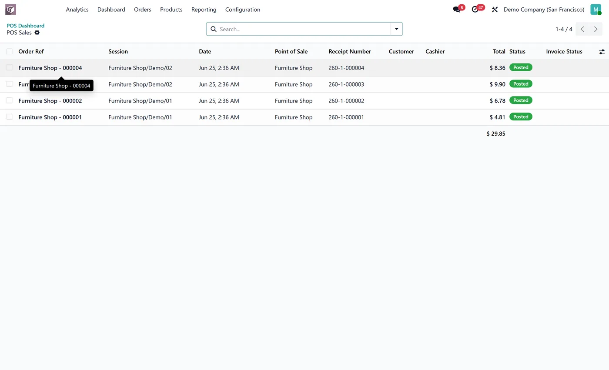Open the Point of Sale app home icon
609x370 pixels.
click(10, 9)
